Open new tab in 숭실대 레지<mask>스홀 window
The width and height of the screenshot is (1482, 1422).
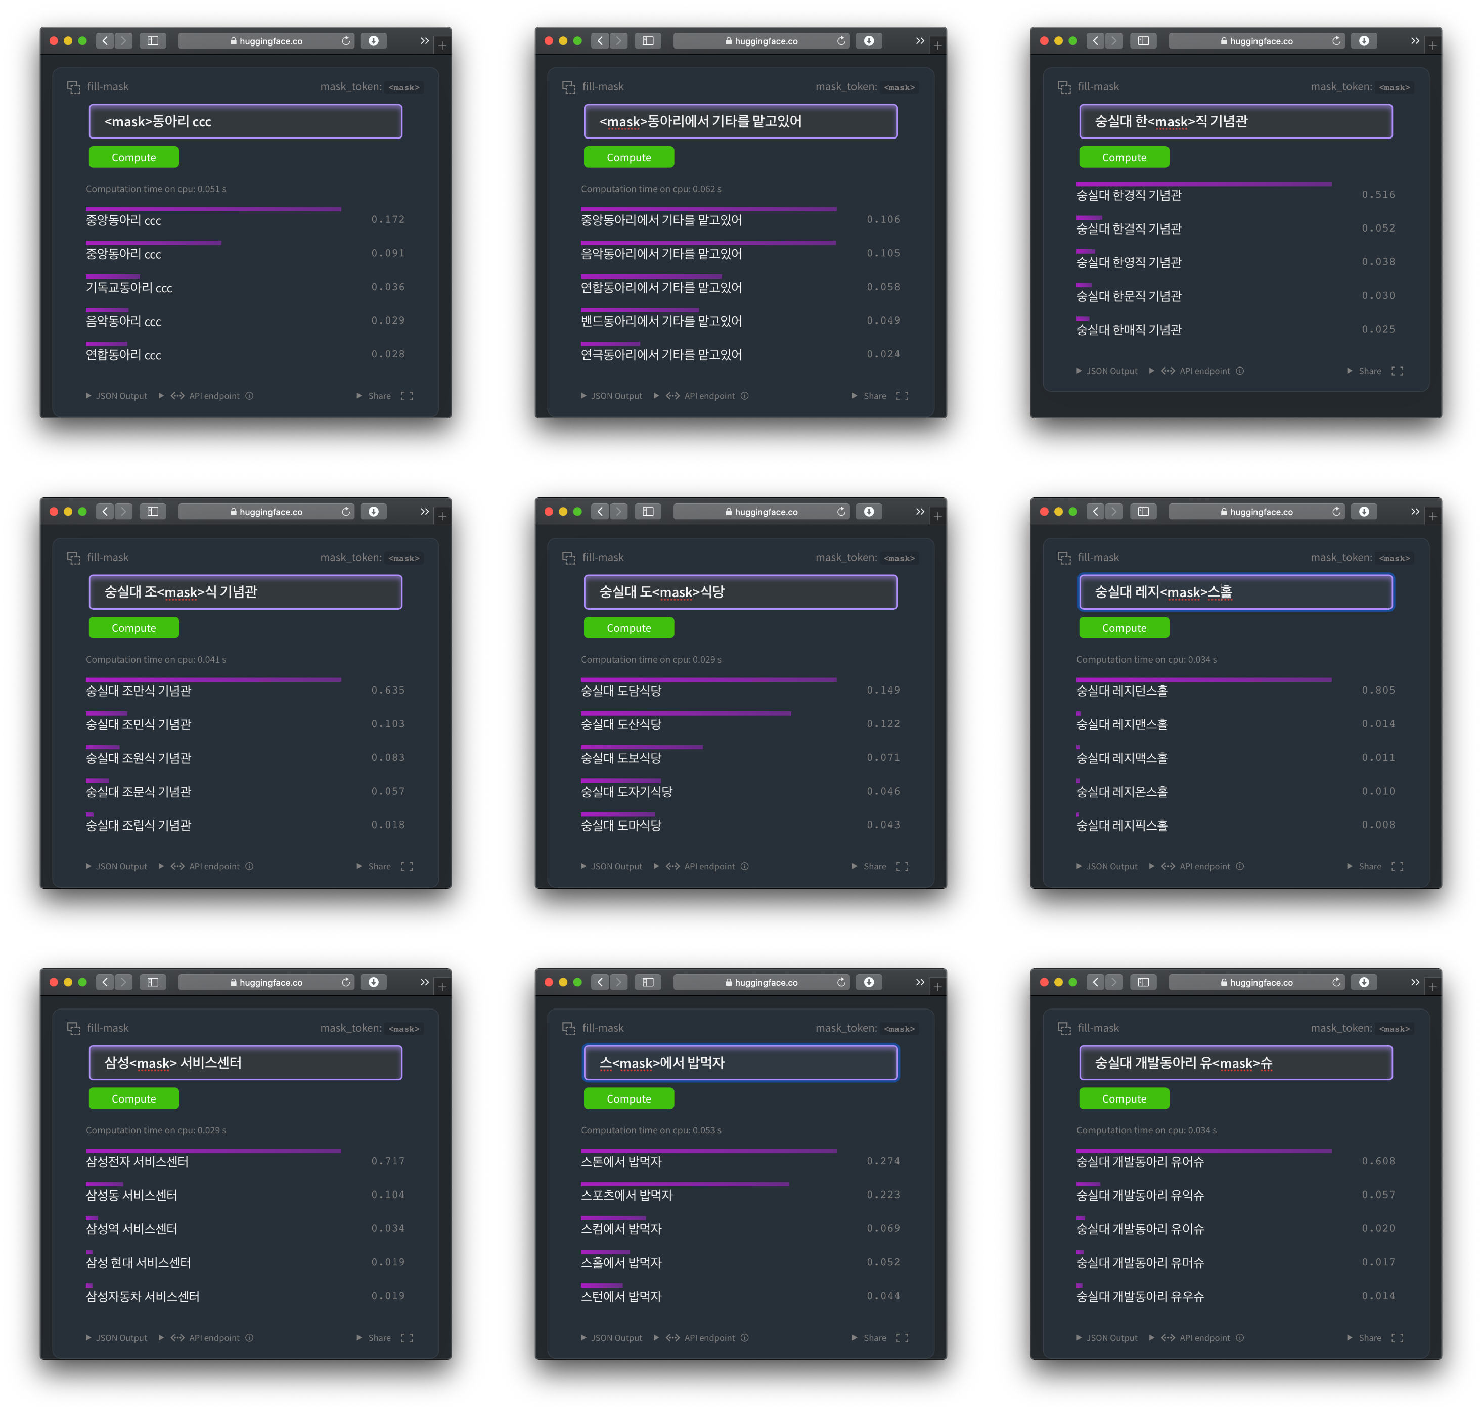pyautogui.click(x=1432, y=516)
